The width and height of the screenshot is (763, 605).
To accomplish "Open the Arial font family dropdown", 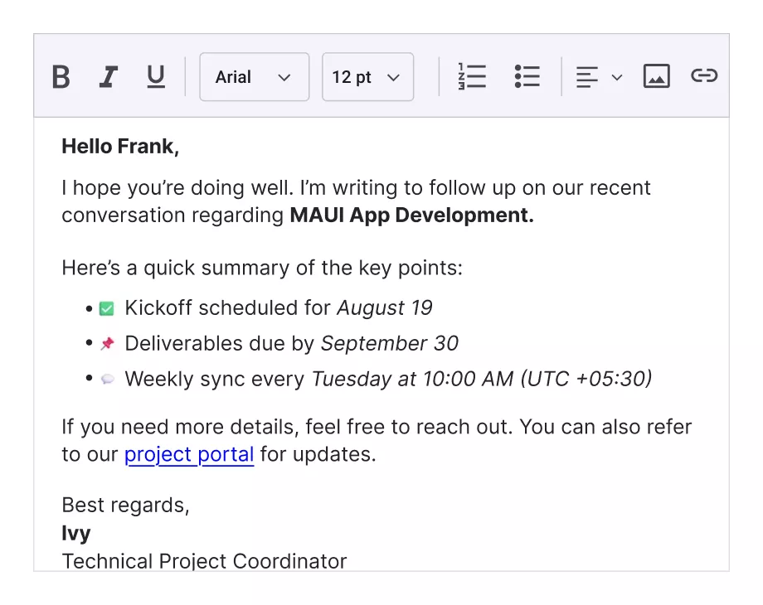I will [254, 77].
